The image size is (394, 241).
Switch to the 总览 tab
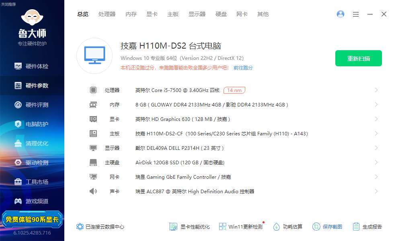click(83, 14)
